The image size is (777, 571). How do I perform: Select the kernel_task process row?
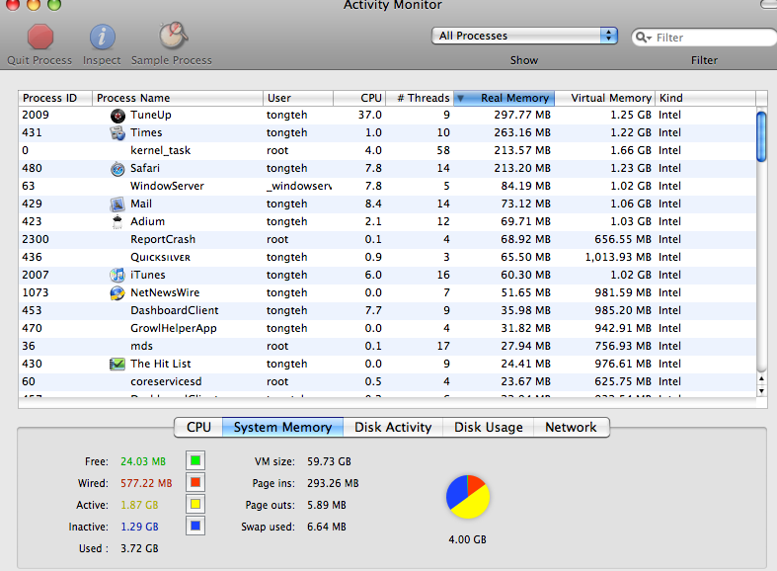coord(387,151)
